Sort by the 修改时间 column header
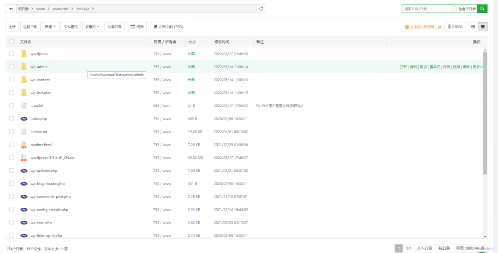498x253 pixels. coord(221,42)
